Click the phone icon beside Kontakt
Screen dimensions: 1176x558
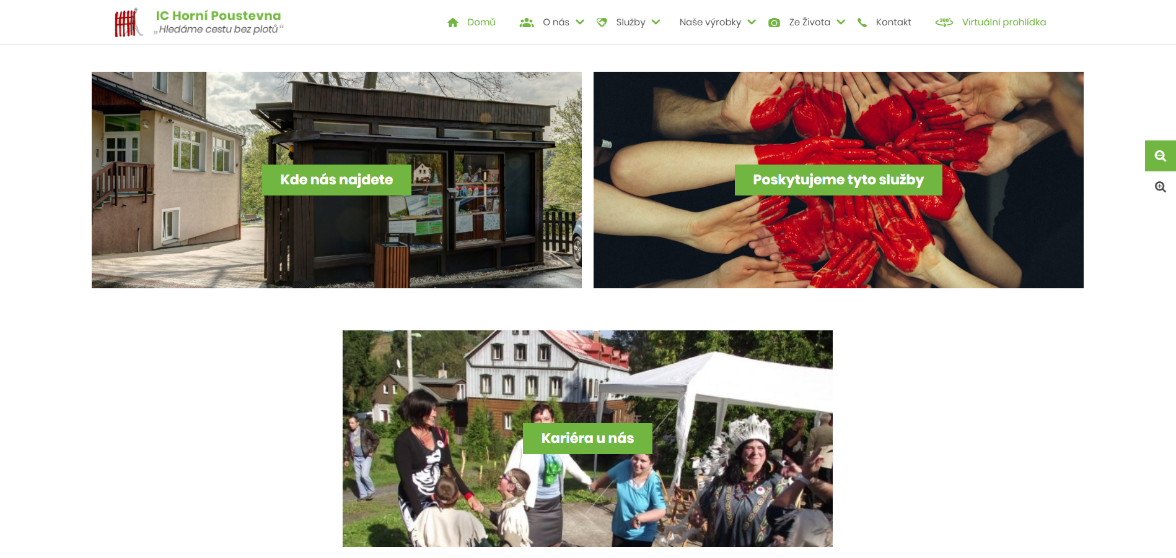point(862,22)
